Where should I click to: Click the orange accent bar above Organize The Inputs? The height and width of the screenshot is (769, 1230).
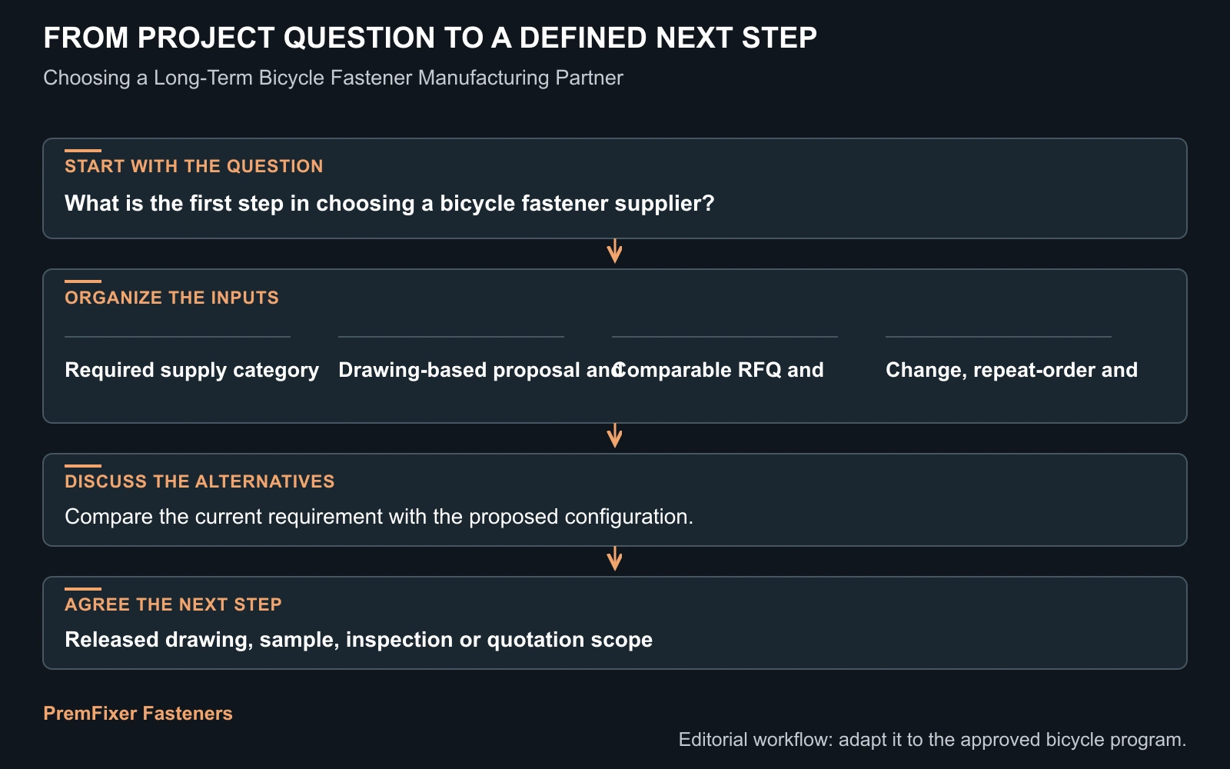[x=83, y=281]
